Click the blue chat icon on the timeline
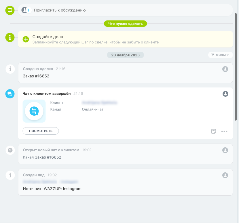This screenshot has height=223, width=239. [x=10, y=94]
